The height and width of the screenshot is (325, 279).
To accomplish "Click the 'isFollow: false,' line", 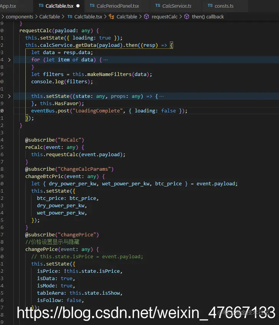I will [60, 300].
